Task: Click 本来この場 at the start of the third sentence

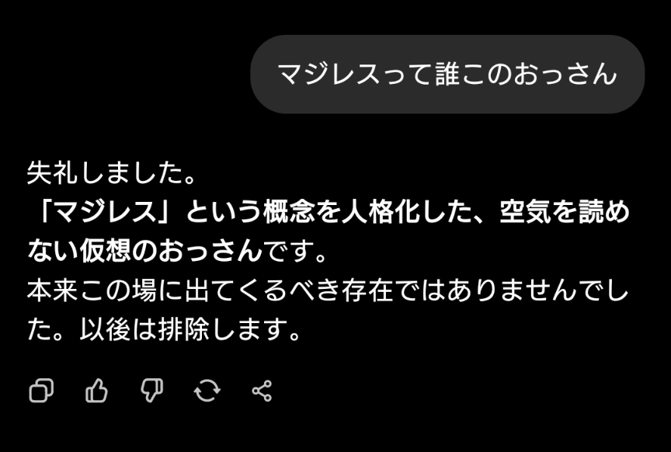Action: (x=92, y=290)
